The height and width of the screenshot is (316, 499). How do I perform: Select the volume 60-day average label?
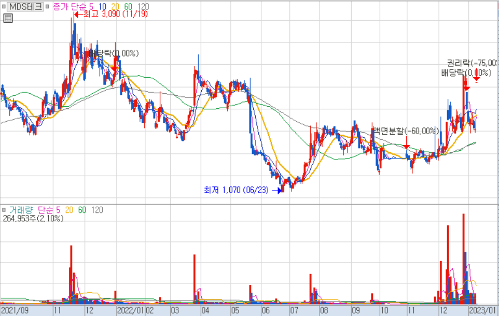pos(82,210)
